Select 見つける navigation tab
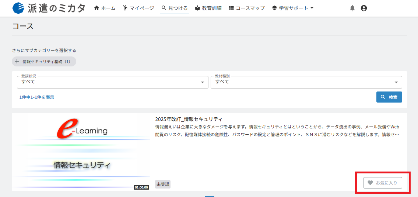 (174, 8)
